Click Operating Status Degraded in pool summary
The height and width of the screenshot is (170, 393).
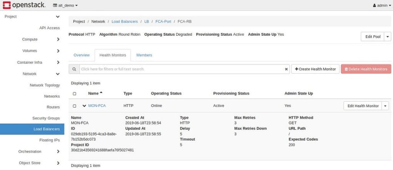point(168,34)
